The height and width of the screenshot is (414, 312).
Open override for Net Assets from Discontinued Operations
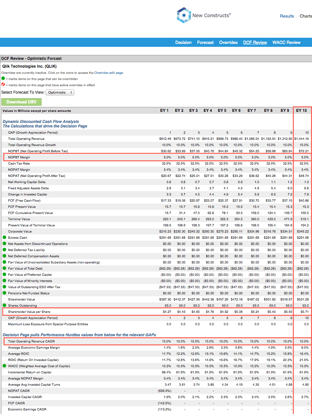[x=5, y=244]
